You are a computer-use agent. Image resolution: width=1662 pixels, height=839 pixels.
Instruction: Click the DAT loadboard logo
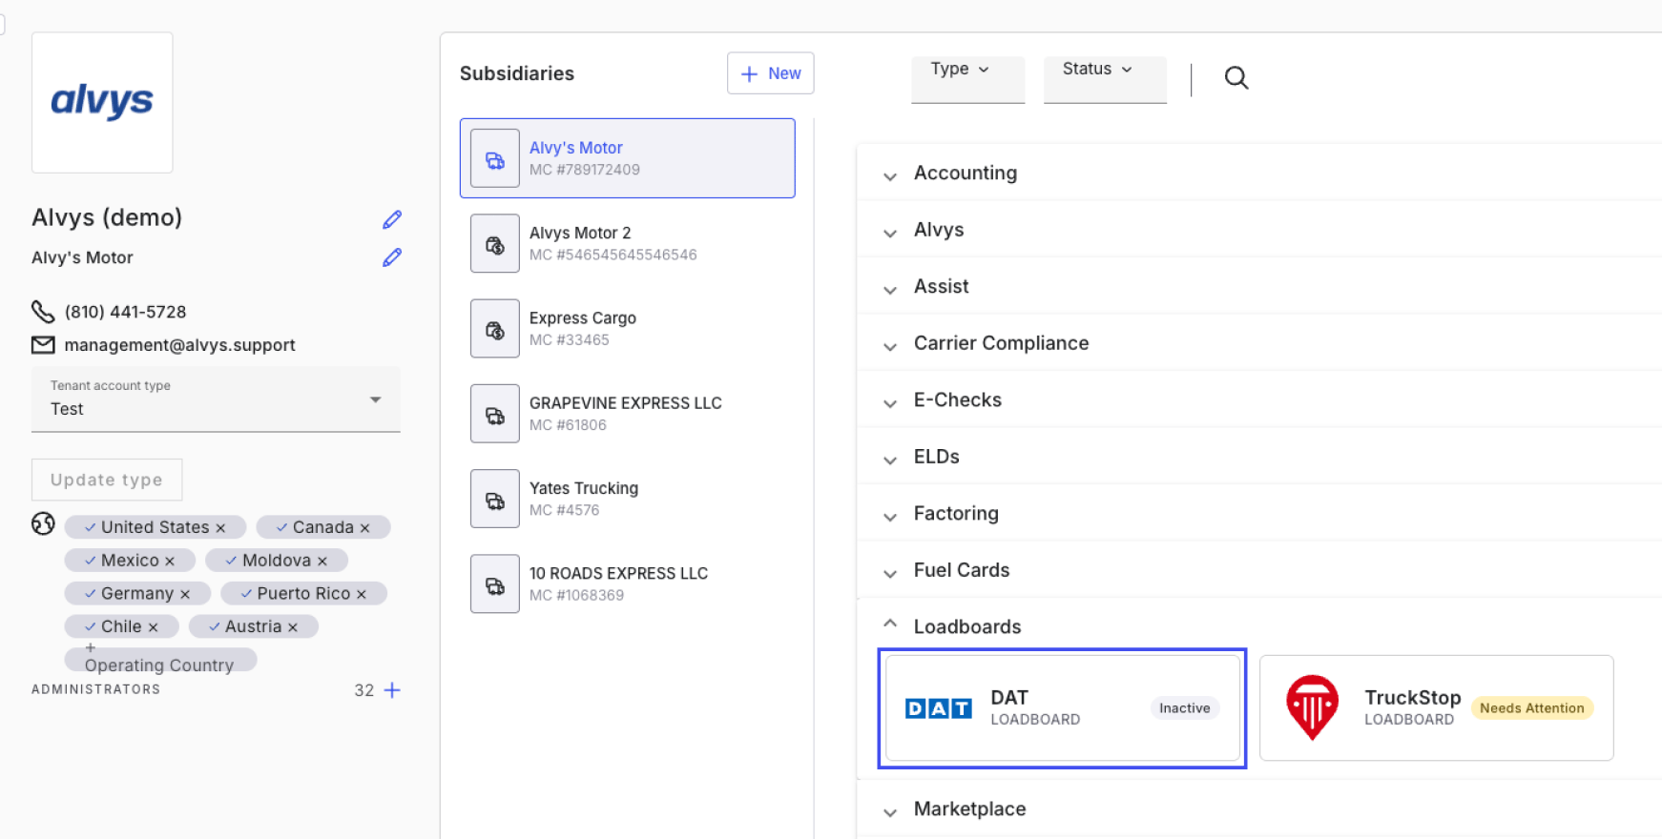938,708
